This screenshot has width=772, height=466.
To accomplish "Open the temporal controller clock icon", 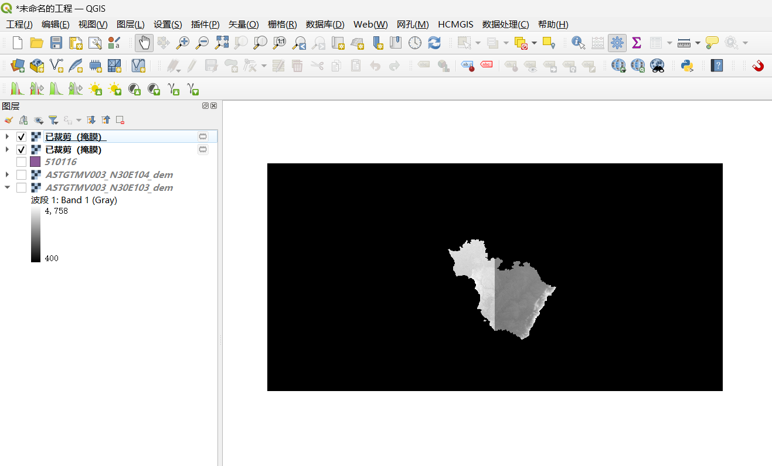I will [x=415, y=43].
